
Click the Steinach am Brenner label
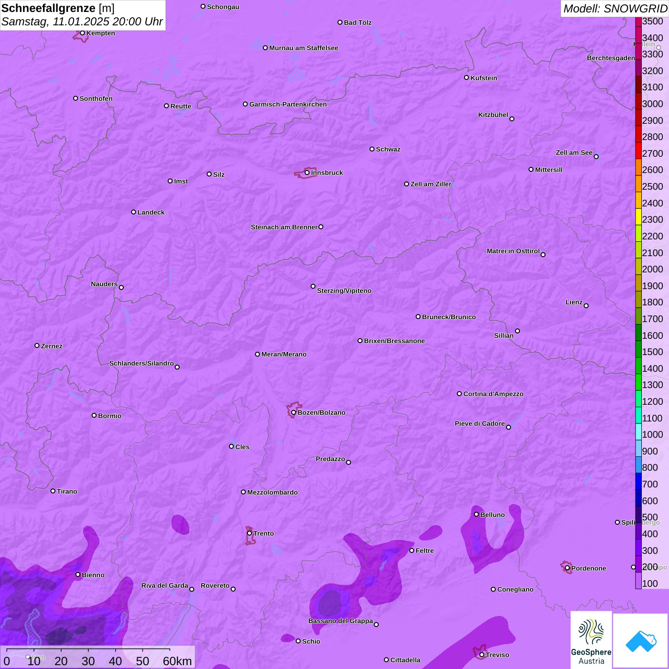click(284, 227)
